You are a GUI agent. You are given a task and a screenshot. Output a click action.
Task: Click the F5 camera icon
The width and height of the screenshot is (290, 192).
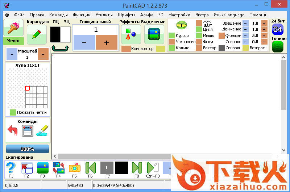pos(75,168)
